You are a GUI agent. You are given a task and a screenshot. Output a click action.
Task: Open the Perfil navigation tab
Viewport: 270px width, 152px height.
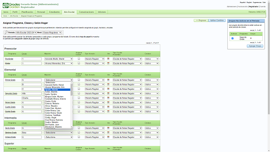click(15, 12)
